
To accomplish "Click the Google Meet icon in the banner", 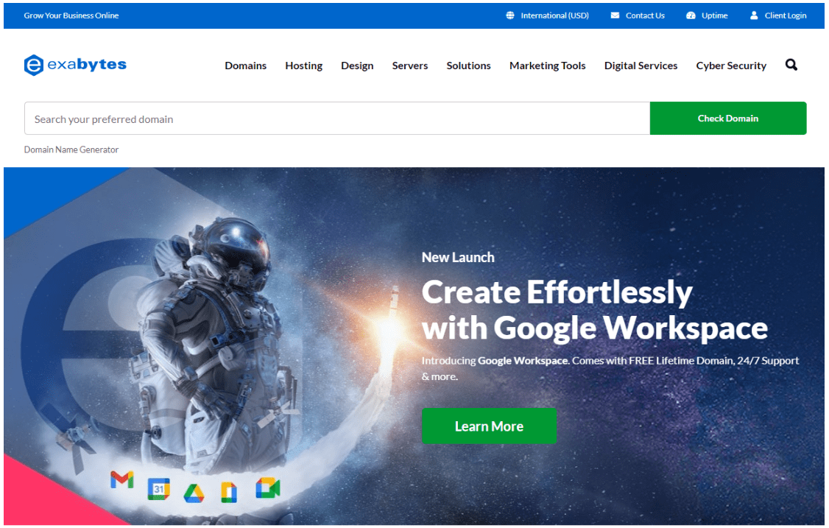I will (267, 487).
